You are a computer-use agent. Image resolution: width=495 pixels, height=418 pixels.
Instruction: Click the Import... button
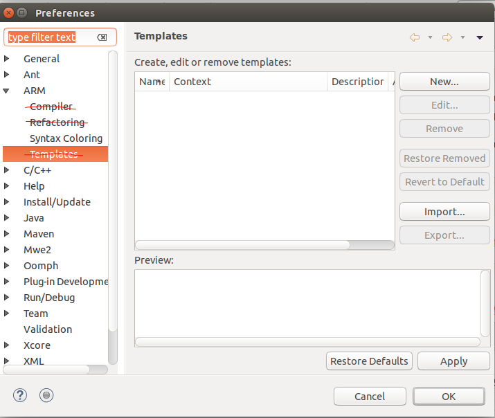[444, 212]
